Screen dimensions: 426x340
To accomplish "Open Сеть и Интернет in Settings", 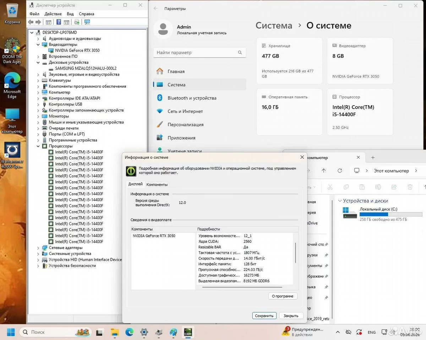I will pyautogui.click(x=200, y=111).
